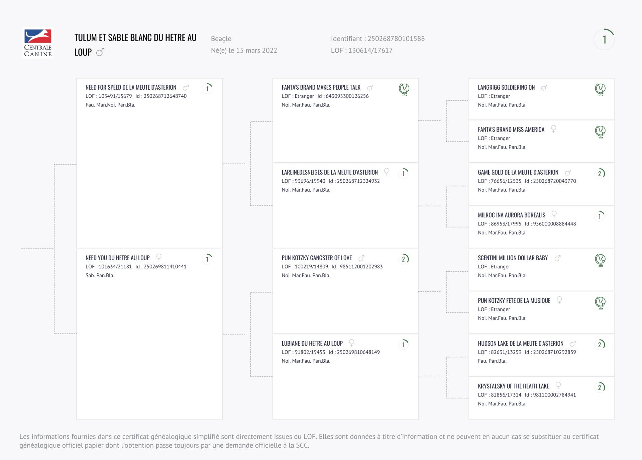642x460 pixels.
Task: Click rating badge 2 on GAME GOLD card
Action: pyautogui.click(x=600, y=173)
